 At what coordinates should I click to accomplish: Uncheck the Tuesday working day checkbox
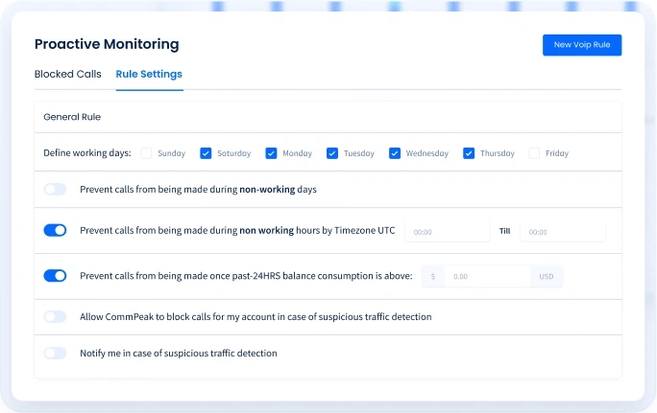[x=332, y=153]
